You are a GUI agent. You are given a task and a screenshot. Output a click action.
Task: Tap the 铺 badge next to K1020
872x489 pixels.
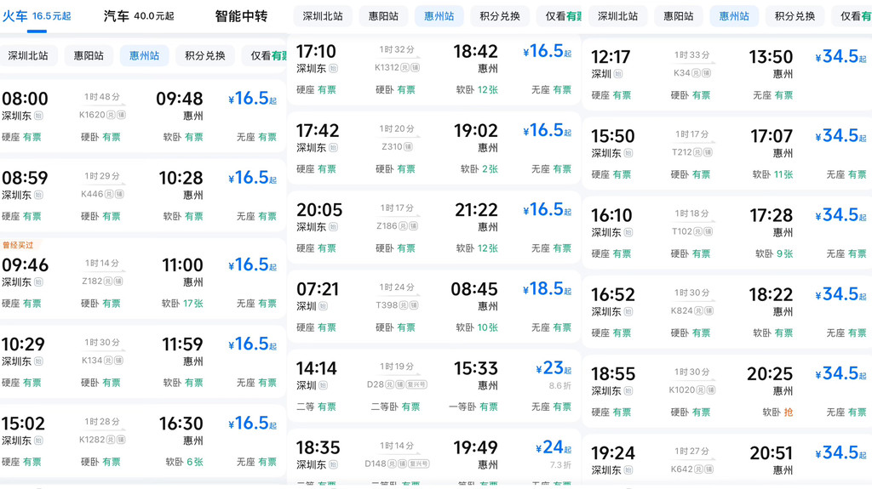pos(710,390)
